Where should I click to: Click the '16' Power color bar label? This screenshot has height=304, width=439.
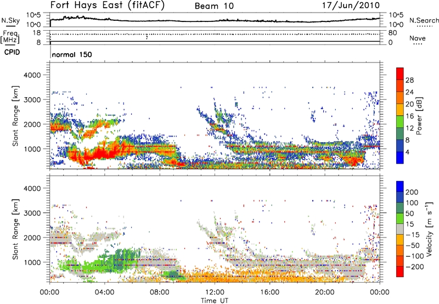(409, 116)
